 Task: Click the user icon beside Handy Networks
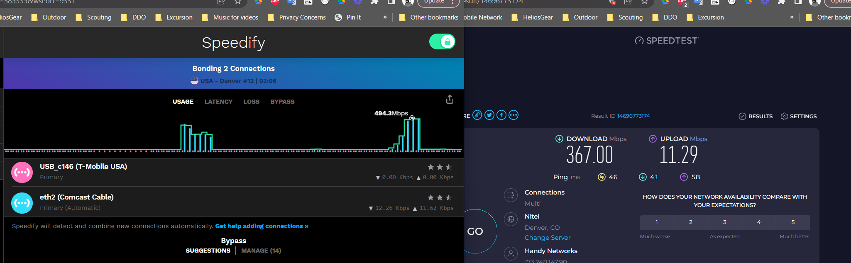click(511, 253)
